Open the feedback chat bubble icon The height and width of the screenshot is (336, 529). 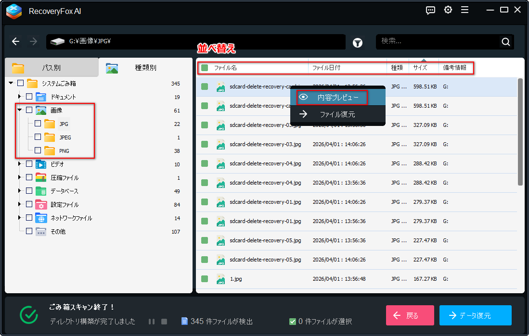[430, 10]
